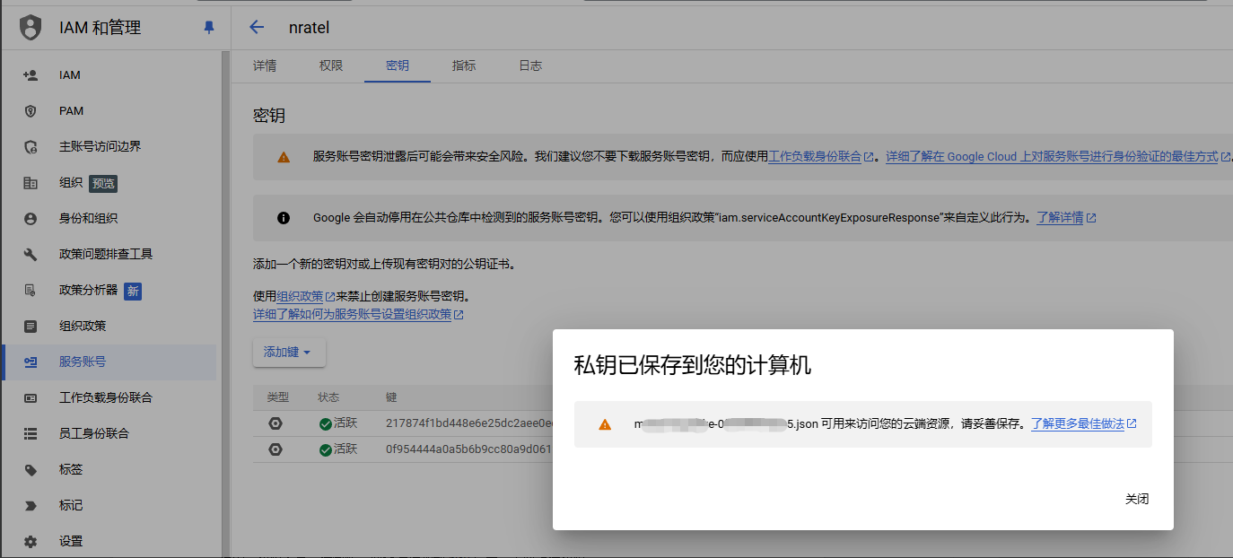
Task: Click the 状态 column header
Action: click(328, 397)
